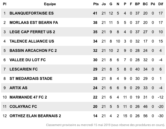Click the Classement provisoire footnote text
This screenshot has width=166, height=129.
pyautogui.click(x=105, y=125)
